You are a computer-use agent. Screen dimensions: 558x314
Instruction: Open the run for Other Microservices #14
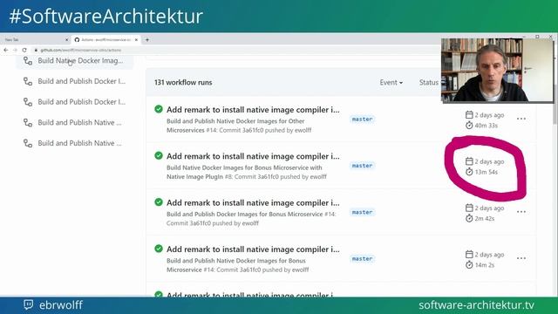(x=253, y=110)
